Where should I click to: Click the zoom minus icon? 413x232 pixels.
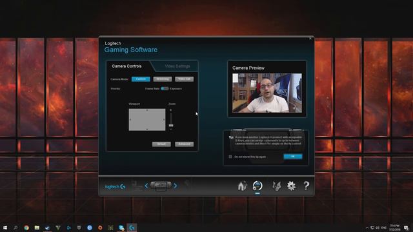pos(170,130)
